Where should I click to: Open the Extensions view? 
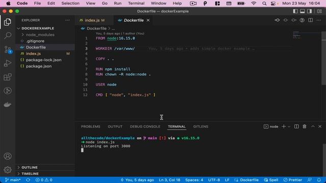tap(8, 77)
